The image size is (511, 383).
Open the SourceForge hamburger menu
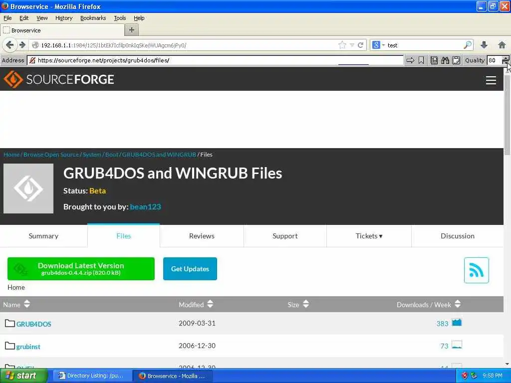(491, 80)
